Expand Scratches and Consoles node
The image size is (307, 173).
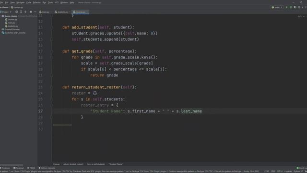pos(13,33)
